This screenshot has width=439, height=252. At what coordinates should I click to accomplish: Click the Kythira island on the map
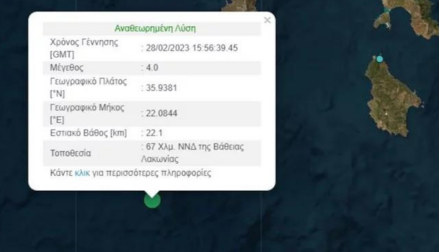pos(392,97)
